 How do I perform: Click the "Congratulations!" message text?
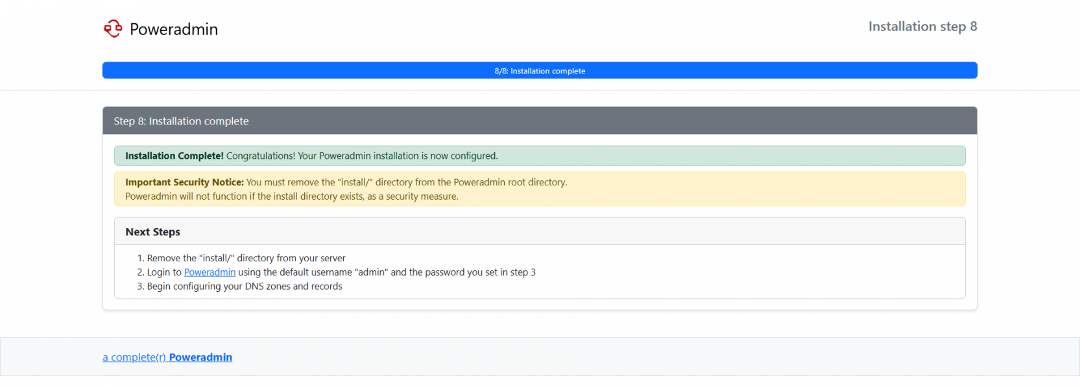tap(261, 156)
